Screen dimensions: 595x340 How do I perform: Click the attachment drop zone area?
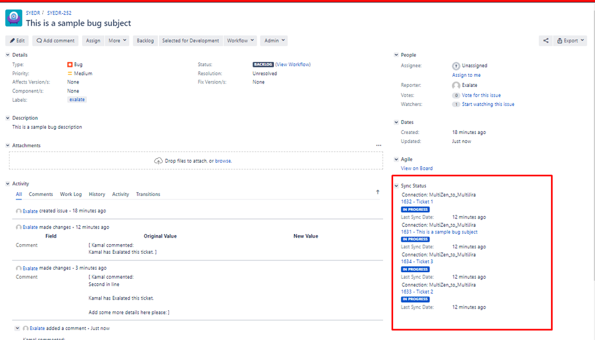click(x=196, y=161)
